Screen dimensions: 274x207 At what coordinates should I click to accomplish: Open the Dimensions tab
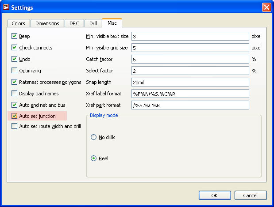click(47, 23)
